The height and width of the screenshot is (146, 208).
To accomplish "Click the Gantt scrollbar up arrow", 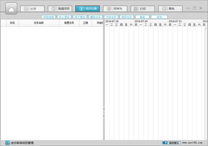I will point(206,28).
